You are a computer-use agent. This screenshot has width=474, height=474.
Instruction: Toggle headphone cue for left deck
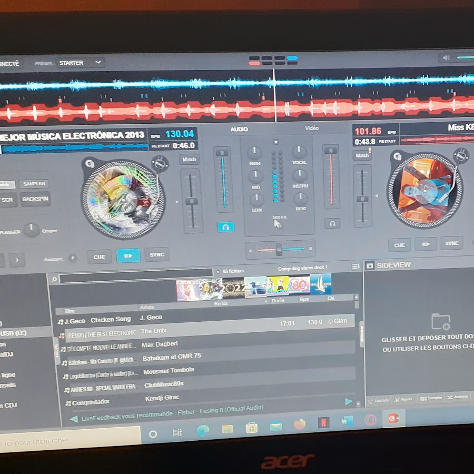(x=225, y=227)
